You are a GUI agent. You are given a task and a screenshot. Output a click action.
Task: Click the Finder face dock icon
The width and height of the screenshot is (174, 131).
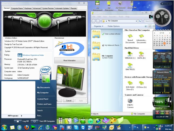(x=68, y=121)
